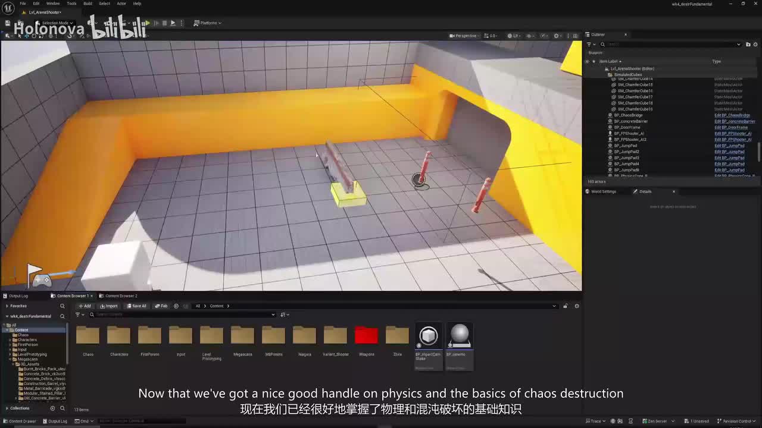
Task: Switch to the Output Log tab
Action: pyautogui.click(x=15, y=296)
